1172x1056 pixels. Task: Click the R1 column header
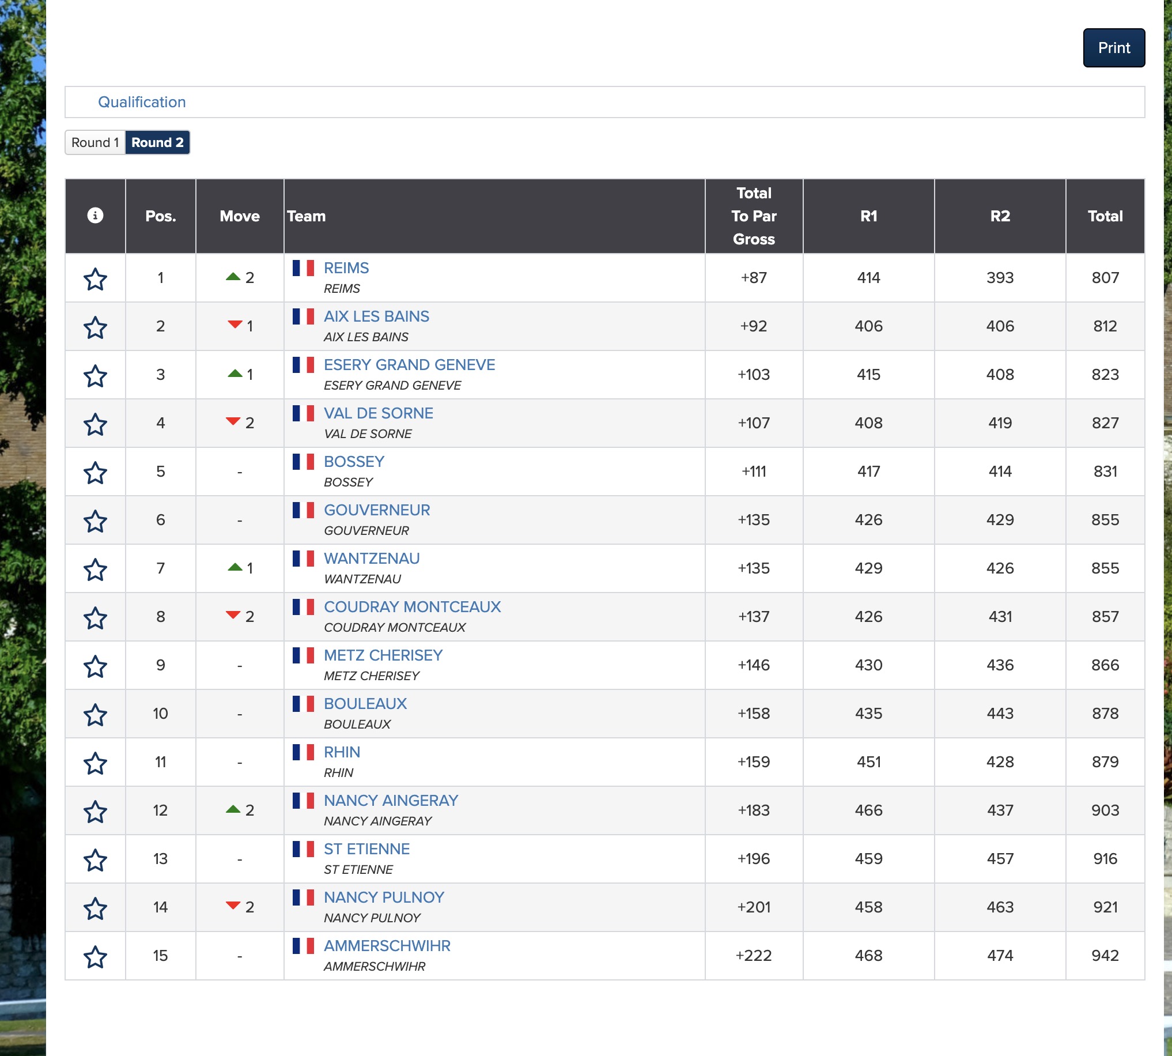coord(869,216)
